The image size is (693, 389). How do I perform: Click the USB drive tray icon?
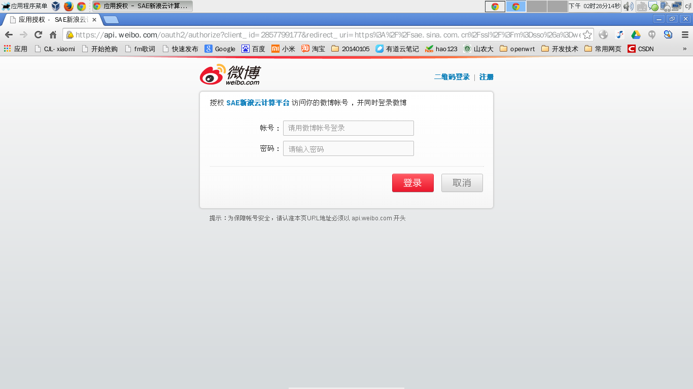(x=665, y=6)
